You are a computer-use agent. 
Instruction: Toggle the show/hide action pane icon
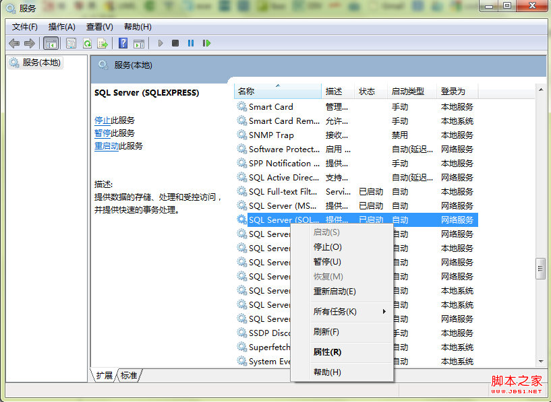pos(139,43)
